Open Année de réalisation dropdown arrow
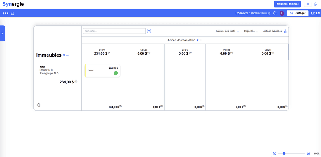The image size is (321, 157). pyautogui.click(x=198, y=40)
